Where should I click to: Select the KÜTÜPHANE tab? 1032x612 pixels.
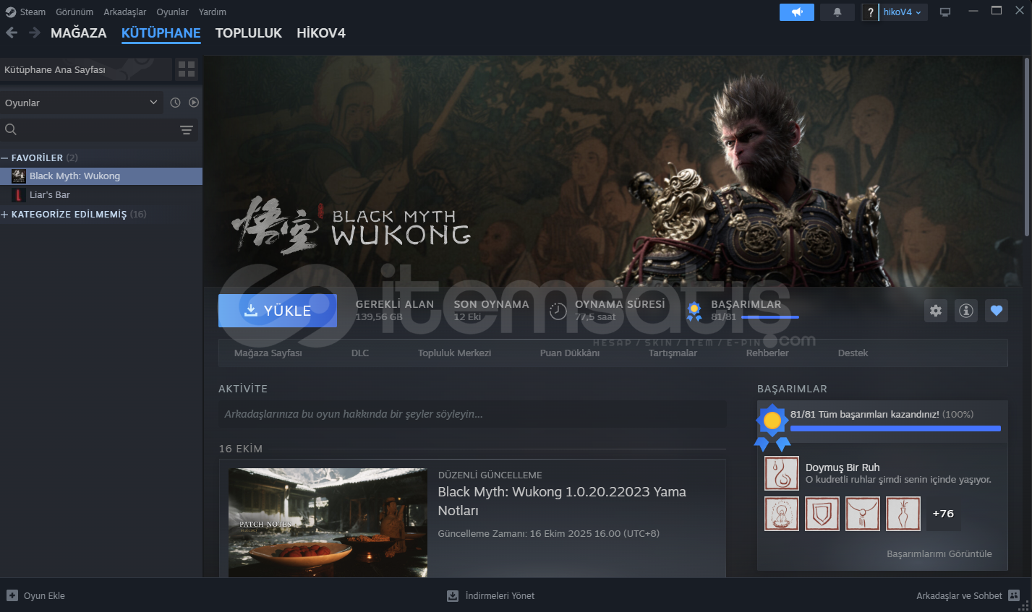tap(161, 33)
